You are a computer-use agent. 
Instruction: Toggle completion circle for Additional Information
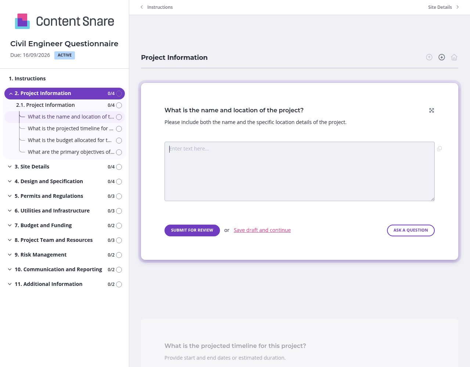click(x=119, y=284)
